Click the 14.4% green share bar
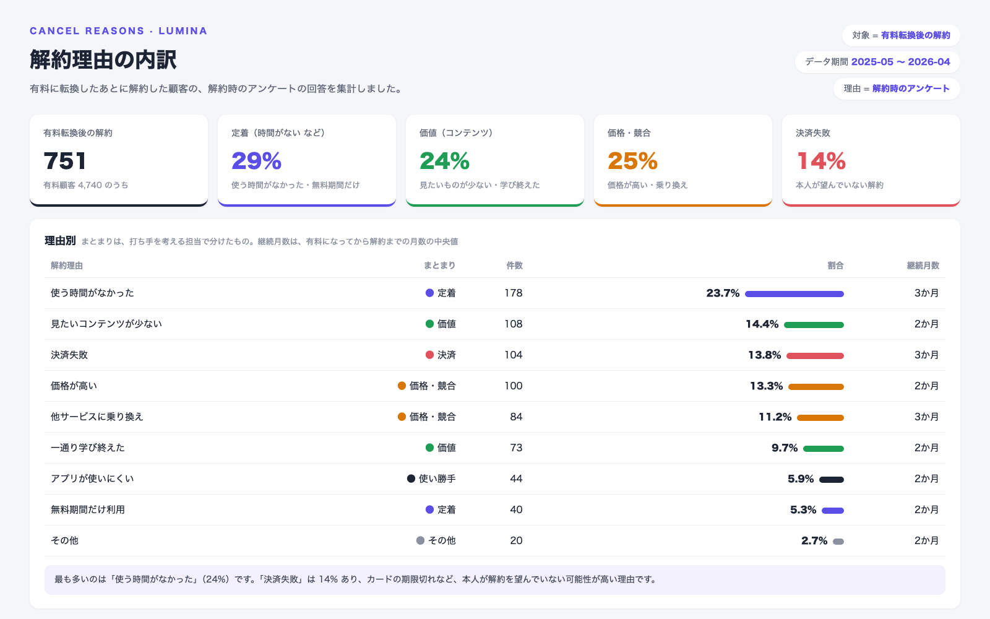 point(814,325)
